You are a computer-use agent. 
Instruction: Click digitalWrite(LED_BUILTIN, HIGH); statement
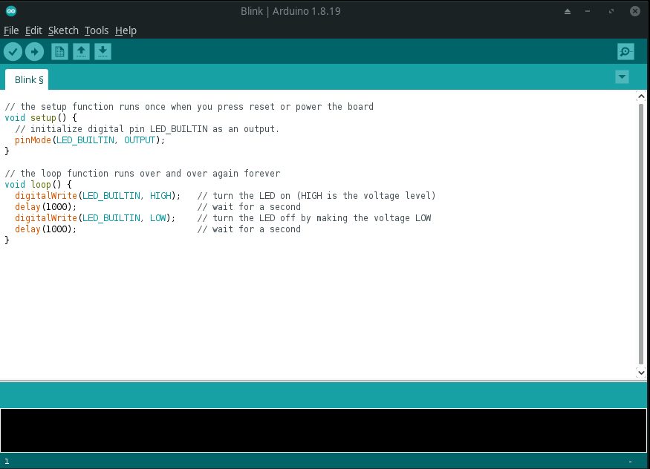(x=98, y=196)
